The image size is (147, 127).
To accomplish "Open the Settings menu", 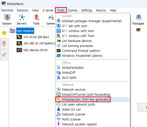I will click(x=87, y=10).
